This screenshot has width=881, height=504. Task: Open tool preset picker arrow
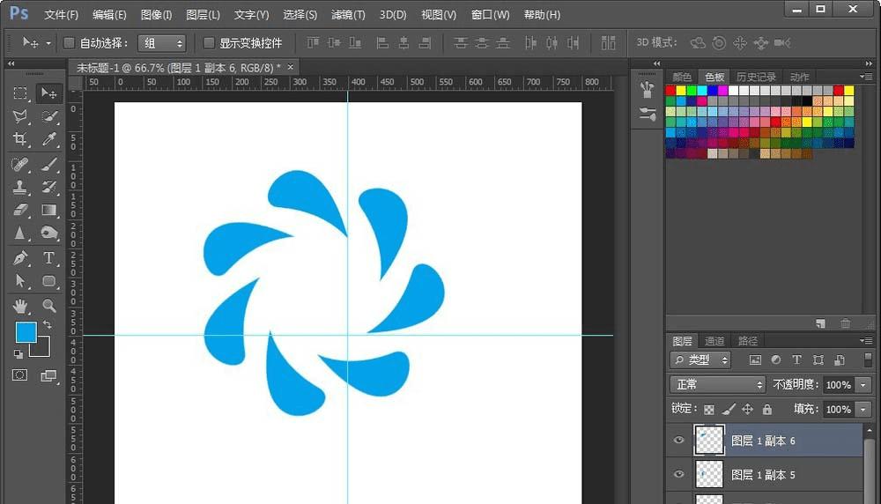click(x=48, y=43)
